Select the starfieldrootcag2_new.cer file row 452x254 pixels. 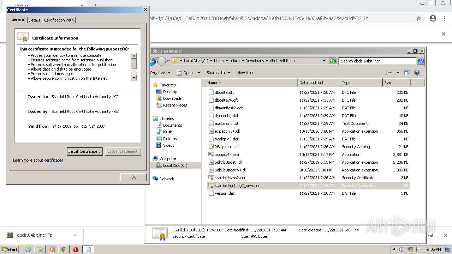pos(308,186)
